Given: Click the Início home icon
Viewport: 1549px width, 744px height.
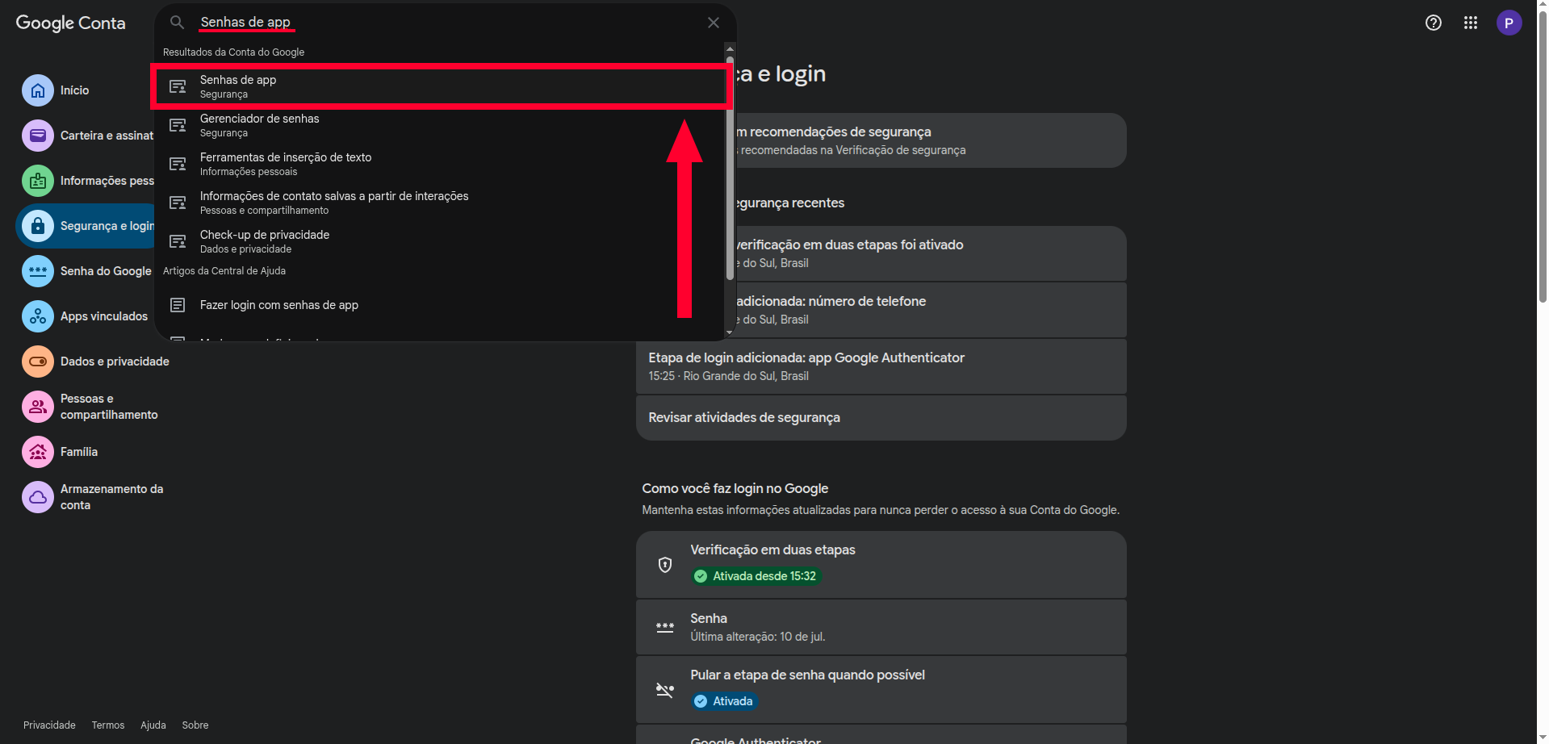Looking at the screenshot, I should pyautogui.click(x=38, y=90).
